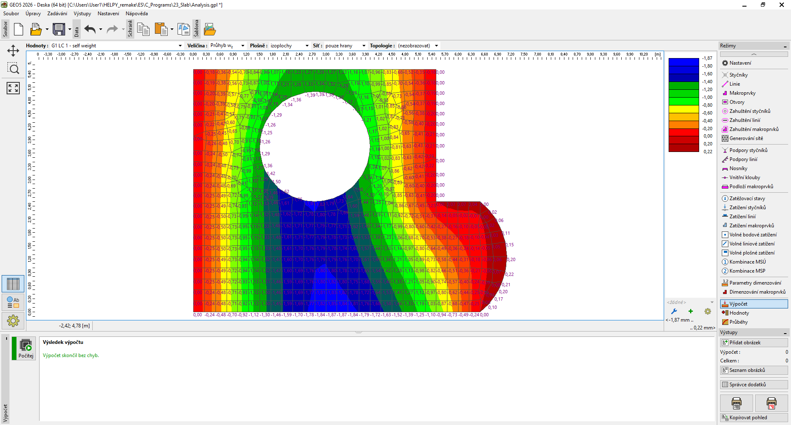Expand the Plošně izoplochy dropdown
Viewport: 791px width, 425px height.
point(307,46)
